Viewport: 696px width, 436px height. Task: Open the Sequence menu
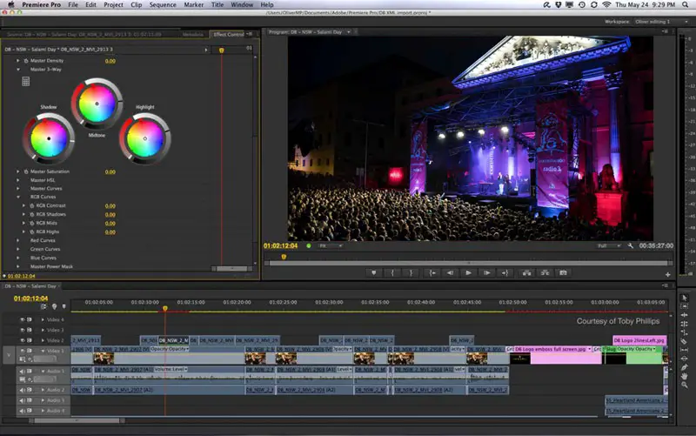163,4
